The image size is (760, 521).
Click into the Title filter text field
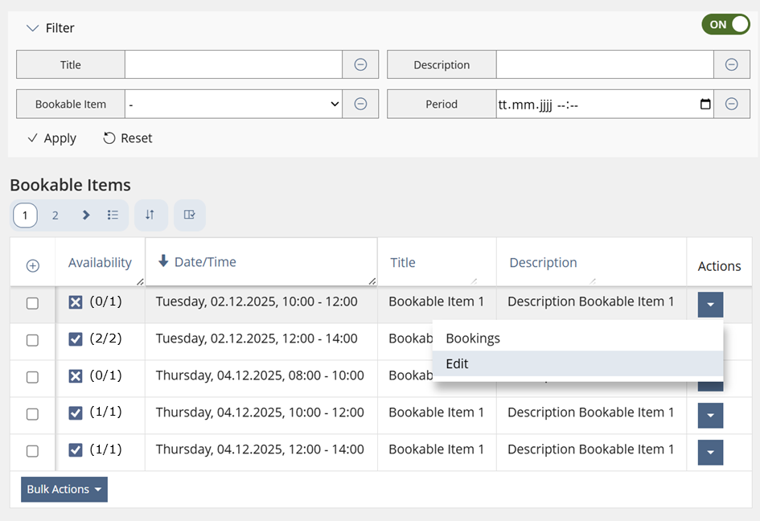click(233, 65)
